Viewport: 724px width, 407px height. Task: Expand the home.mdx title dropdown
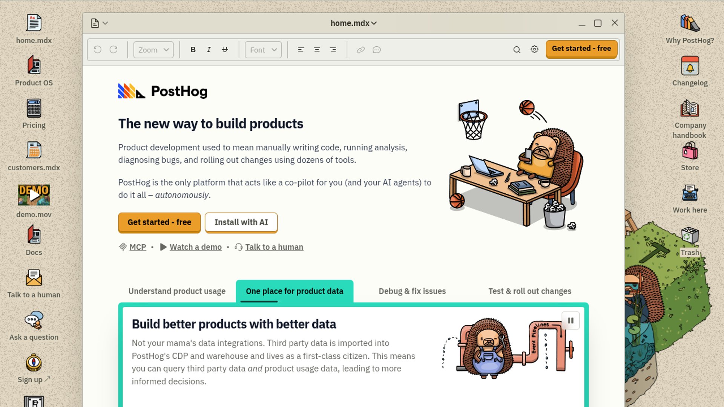click(x=353, y=23)
